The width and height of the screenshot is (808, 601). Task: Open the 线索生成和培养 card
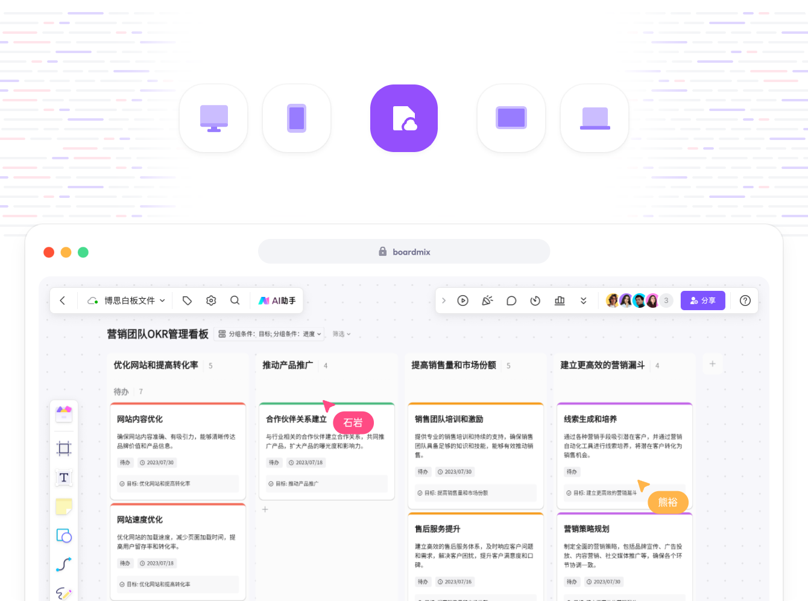click(x=625, y=456)
